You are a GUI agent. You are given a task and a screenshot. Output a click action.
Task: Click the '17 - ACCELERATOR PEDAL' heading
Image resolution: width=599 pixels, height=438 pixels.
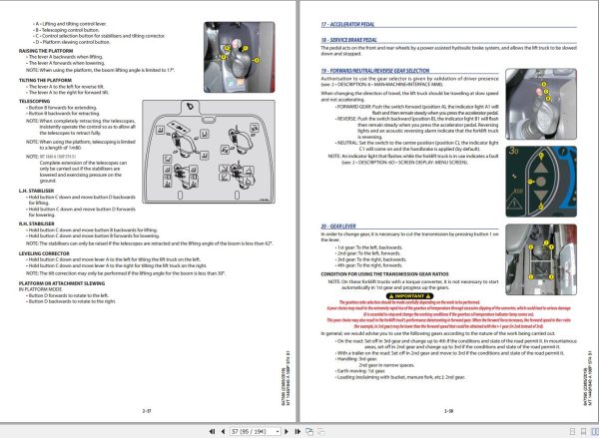(x=347, y=24)
